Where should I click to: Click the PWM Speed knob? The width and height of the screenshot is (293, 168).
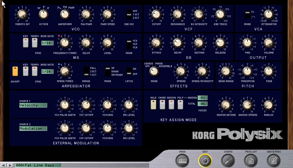point(108,14)
